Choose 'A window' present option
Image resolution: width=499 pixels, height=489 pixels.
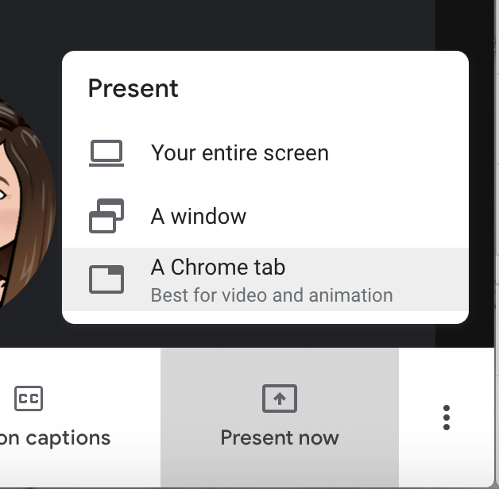(265, 216)
